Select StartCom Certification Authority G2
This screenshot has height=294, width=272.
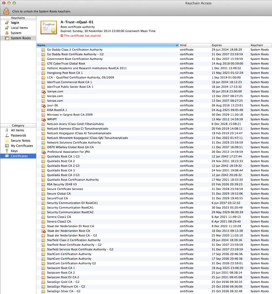tap(154, 263)
